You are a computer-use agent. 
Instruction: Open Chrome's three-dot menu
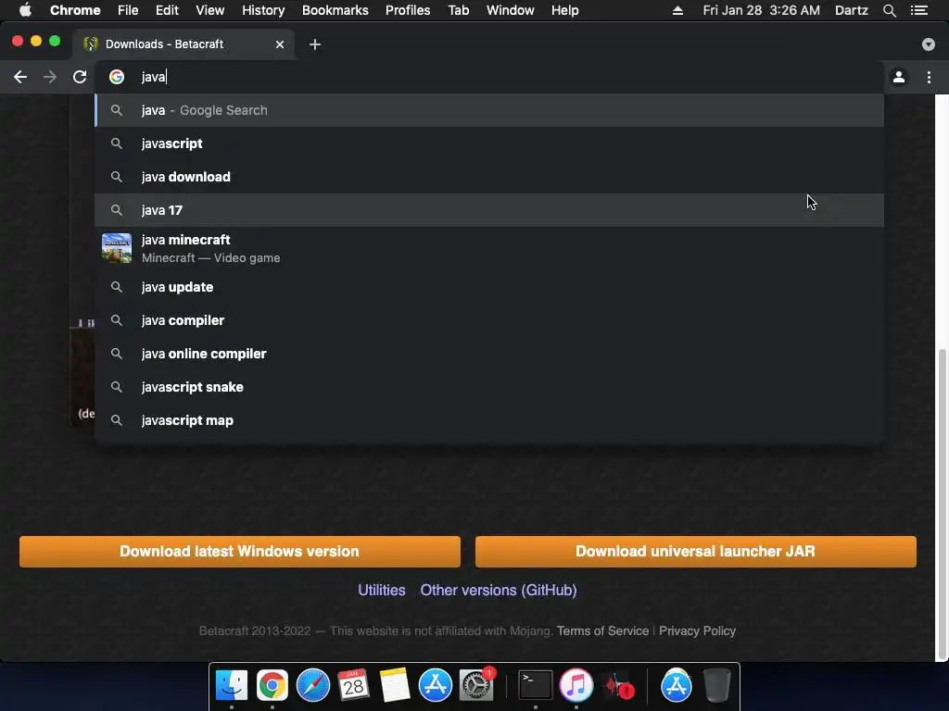[x=929, y=77]
